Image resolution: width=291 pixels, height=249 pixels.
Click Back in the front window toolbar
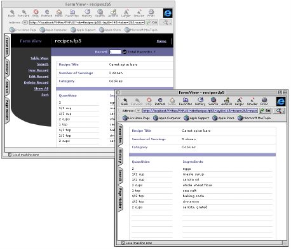pos(125,101)
